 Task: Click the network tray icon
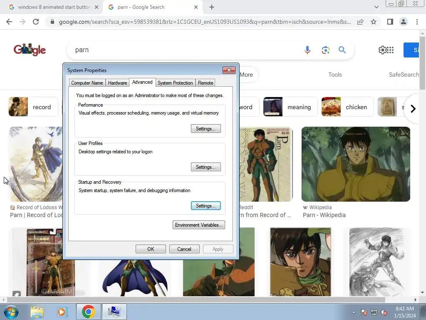pyautogui.click(x=374, y=312)
